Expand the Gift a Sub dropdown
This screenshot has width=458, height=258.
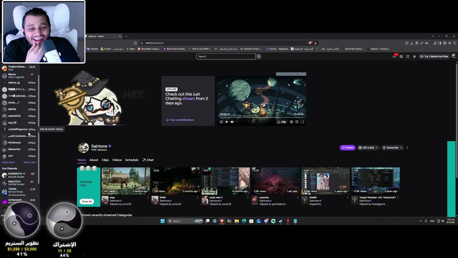click(368, 148)
